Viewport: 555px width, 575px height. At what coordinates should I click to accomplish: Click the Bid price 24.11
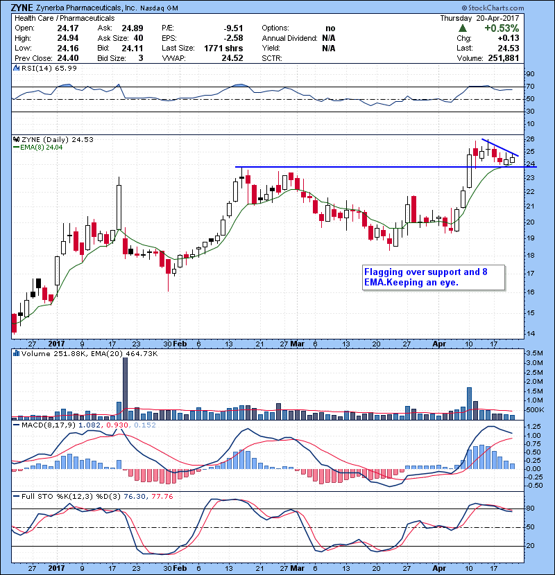133,48
